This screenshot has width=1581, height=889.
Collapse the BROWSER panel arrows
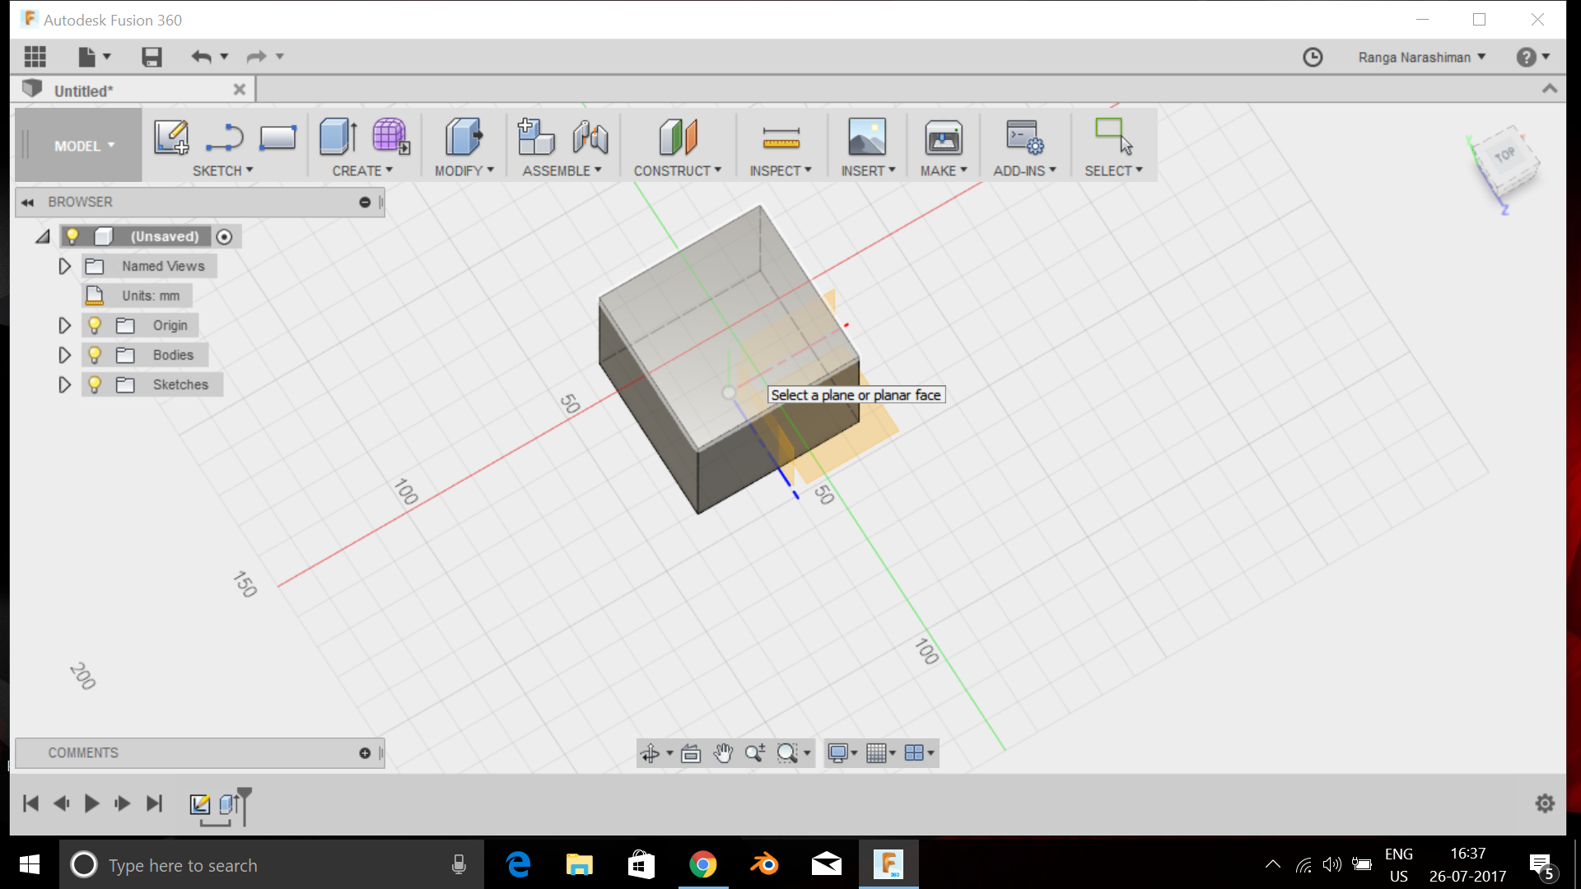click(28, 202)
